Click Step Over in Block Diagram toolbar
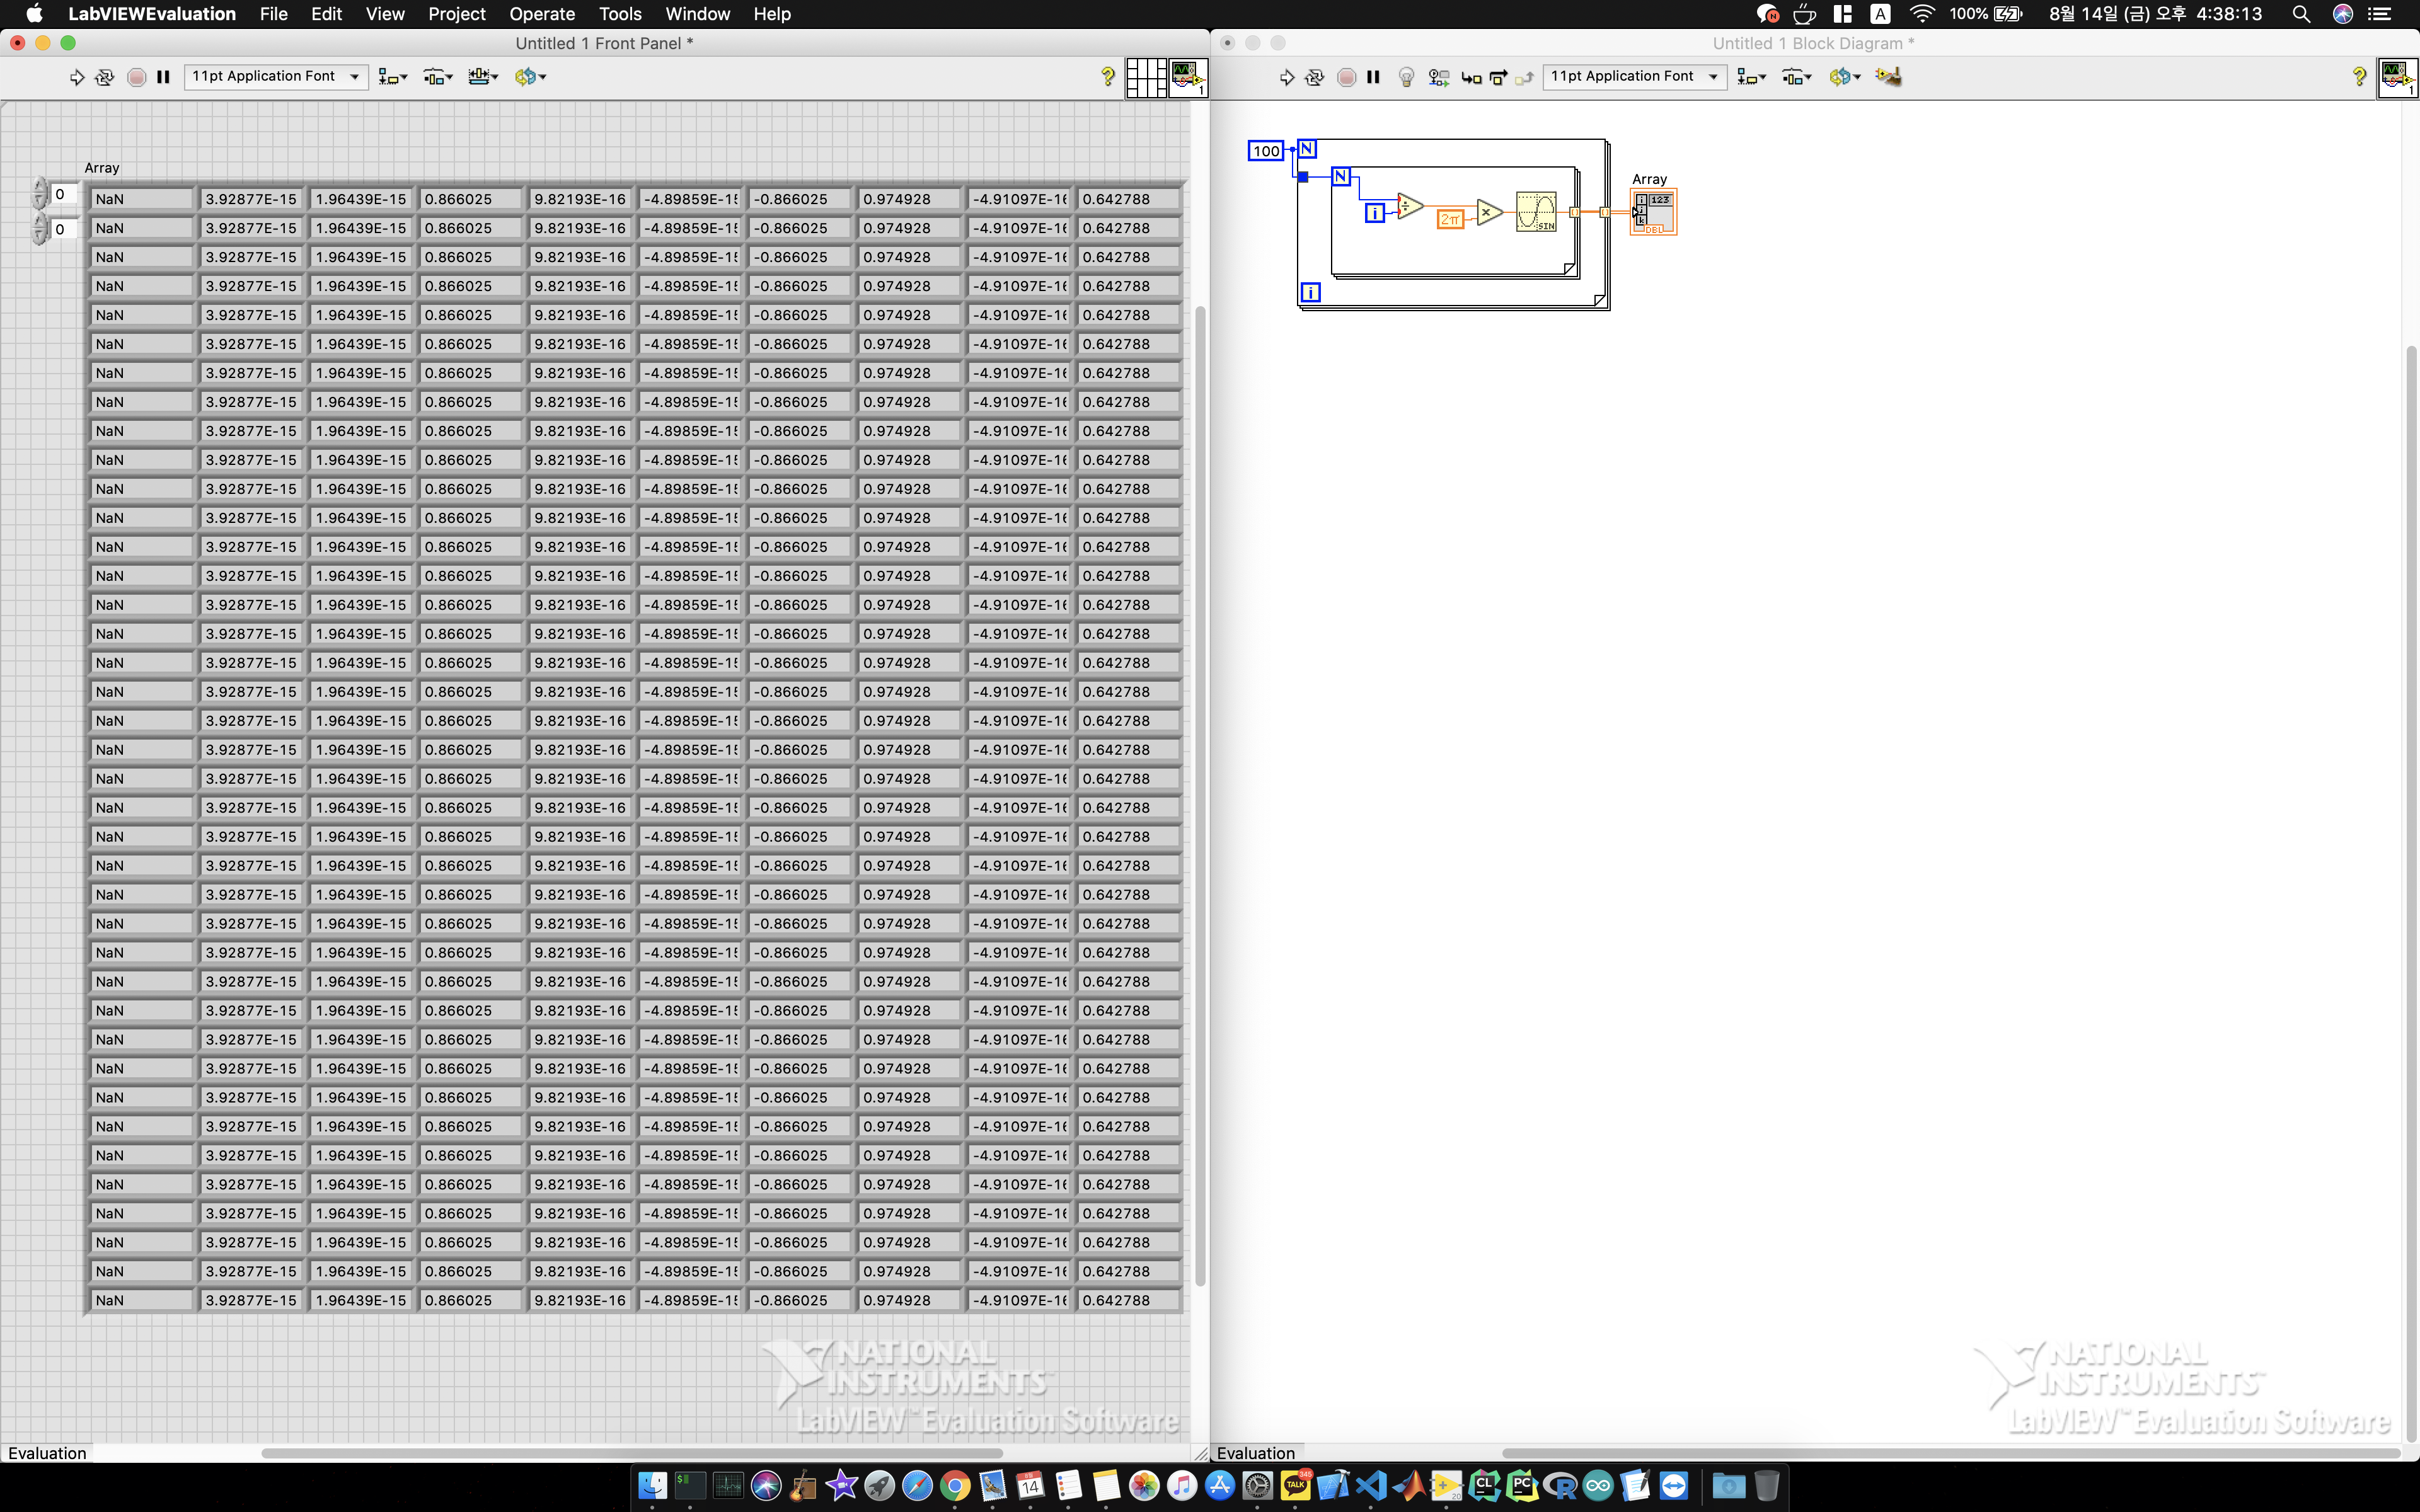The width and height of the screenshot is (2420, 1512). [1498, 77]
